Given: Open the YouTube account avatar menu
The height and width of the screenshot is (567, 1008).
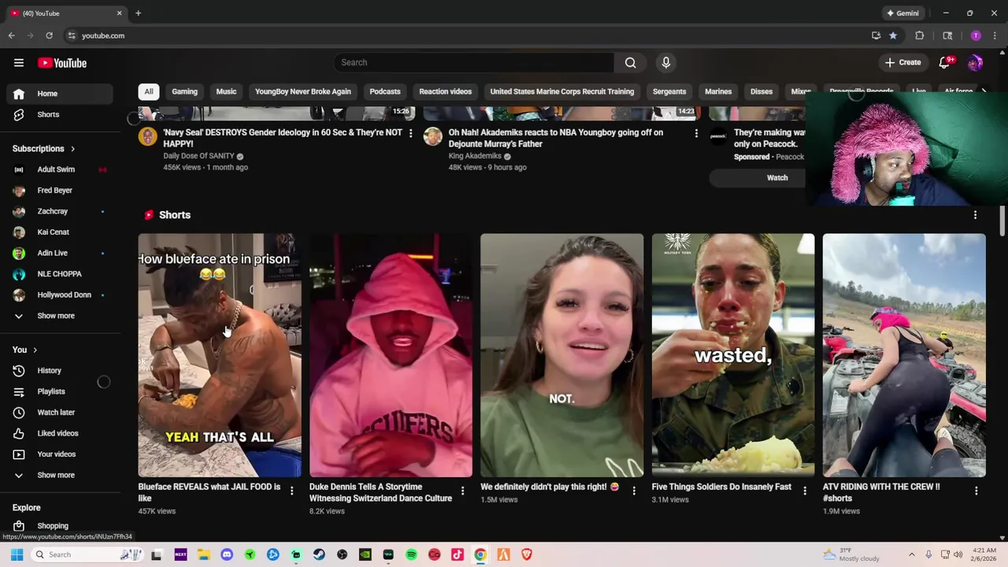Looking at the screenshot, I should (975, 63).
